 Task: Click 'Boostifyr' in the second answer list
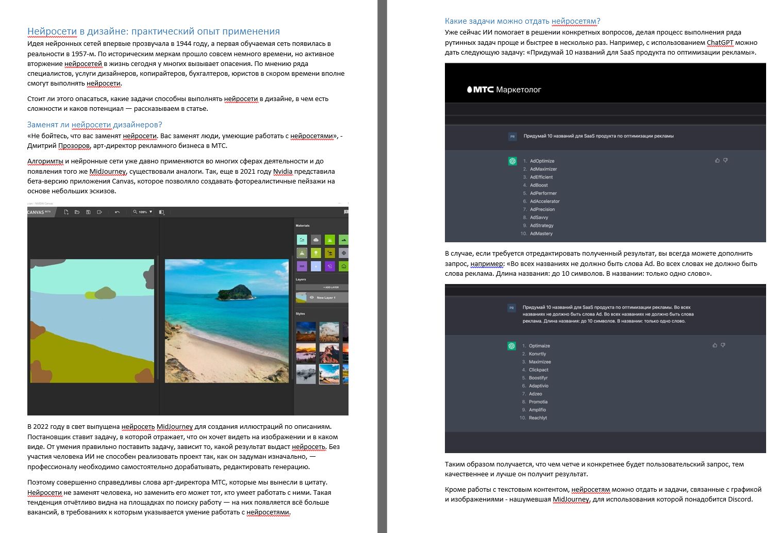coord(538,378)
